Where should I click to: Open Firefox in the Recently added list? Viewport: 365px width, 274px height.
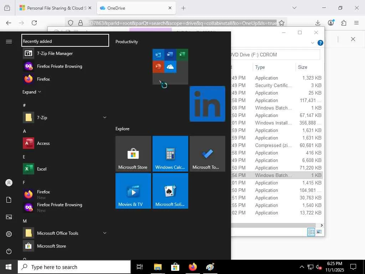(65, 79)
